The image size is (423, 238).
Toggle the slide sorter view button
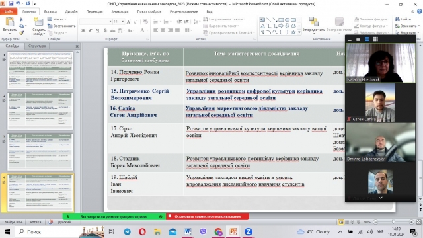[347, 222]
